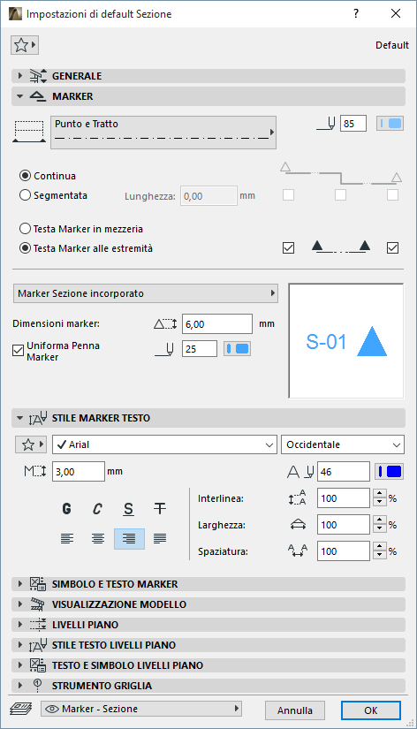Click the Annulla button

(295, 710)
